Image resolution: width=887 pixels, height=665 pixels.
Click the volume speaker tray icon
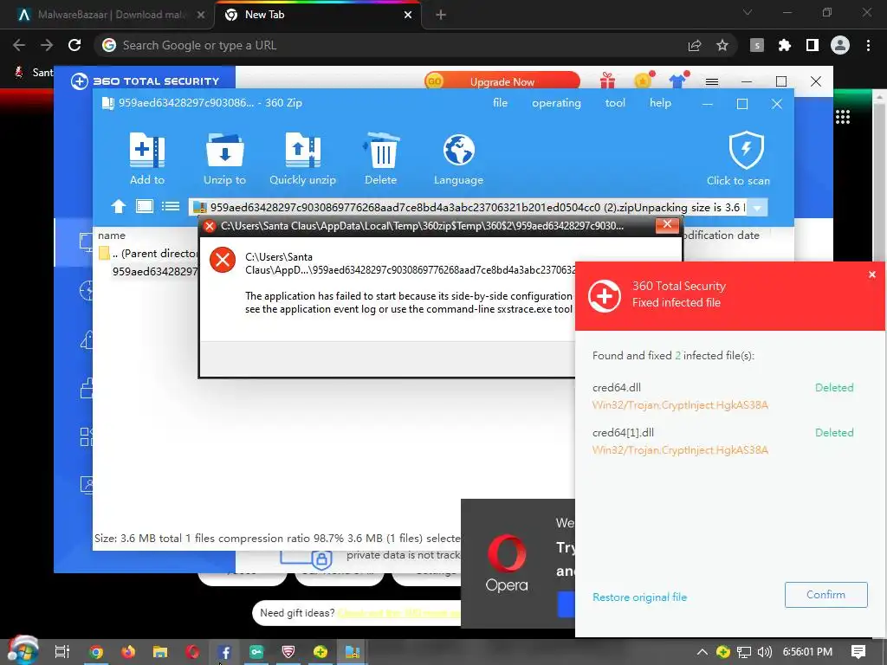[764, 652]
